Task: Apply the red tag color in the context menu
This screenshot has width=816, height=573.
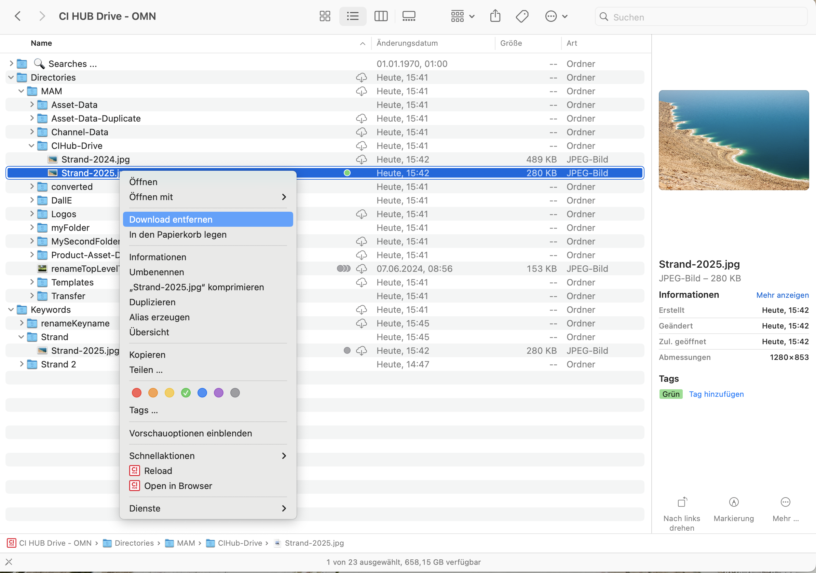Action: pyautogui.click(x=136, y=393)
